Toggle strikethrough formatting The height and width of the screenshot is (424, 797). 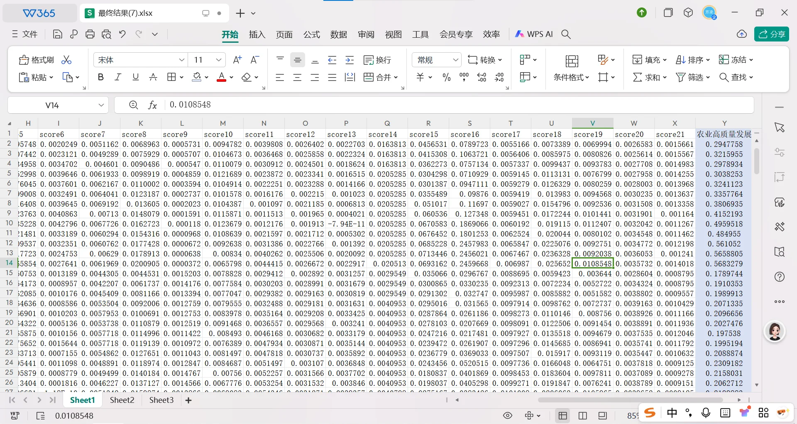coord(153,77)
